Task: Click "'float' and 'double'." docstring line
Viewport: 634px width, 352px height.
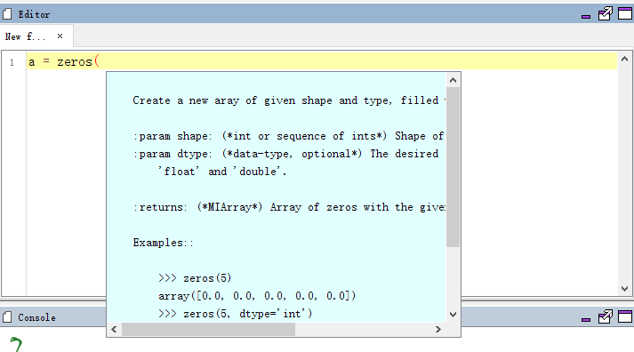Action: tap(222, 172)
